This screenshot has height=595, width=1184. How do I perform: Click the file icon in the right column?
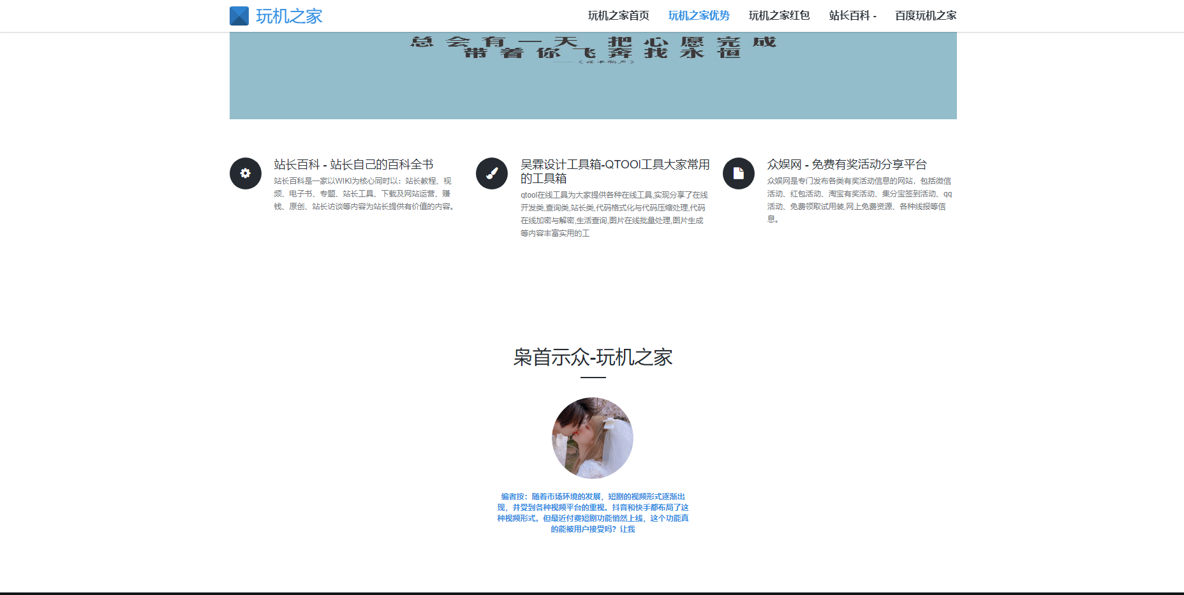click(x=739, y=173)
